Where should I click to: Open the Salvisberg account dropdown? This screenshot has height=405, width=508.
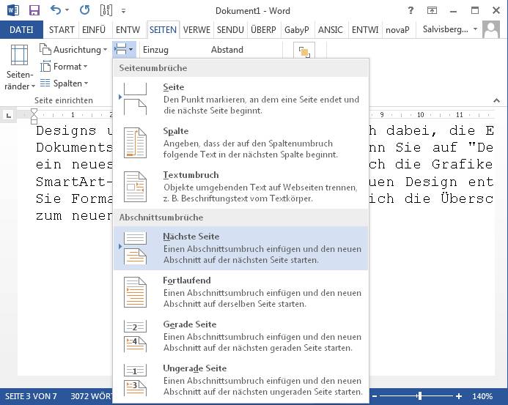(449, 29)
